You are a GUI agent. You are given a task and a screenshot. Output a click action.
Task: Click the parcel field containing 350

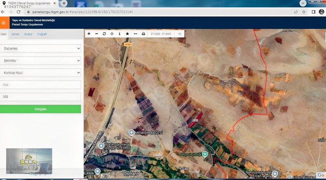pyautogui.click(x=40, y=97)
